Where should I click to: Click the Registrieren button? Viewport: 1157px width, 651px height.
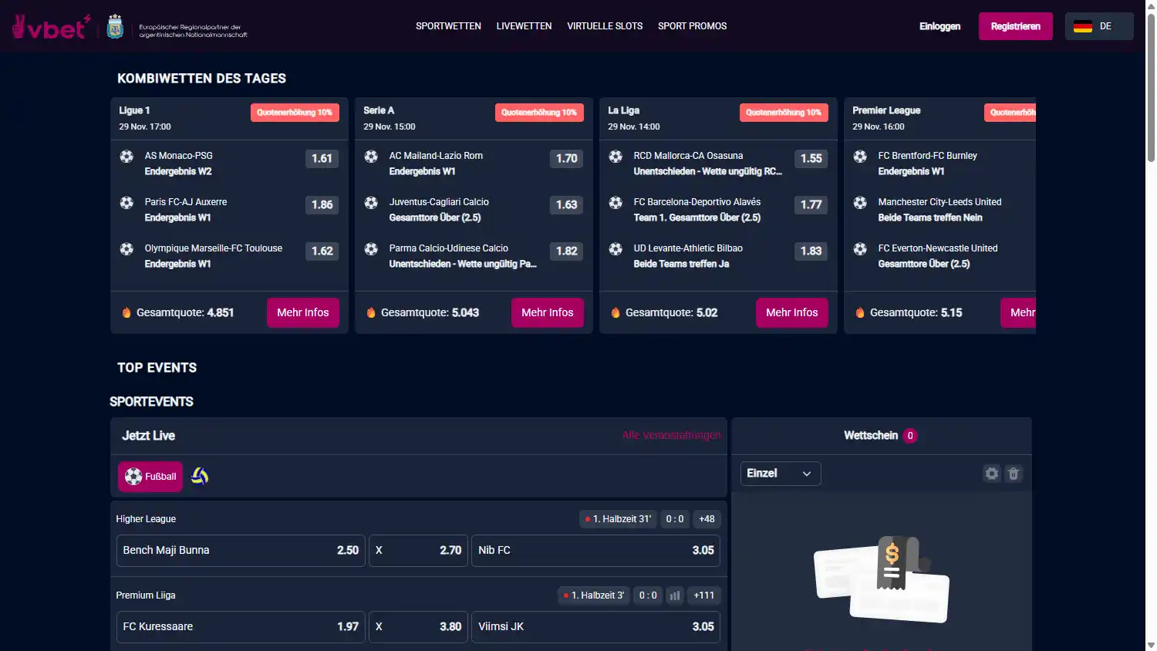[1016, 26]
